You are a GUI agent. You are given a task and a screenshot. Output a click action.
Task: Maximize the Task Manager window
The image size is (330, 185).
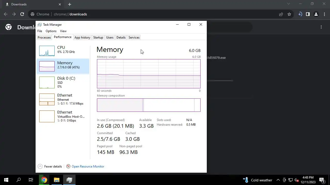(x=189, y=24)
